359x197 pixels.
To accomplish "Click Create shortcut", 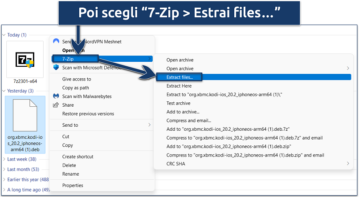I will coord(78,157).
